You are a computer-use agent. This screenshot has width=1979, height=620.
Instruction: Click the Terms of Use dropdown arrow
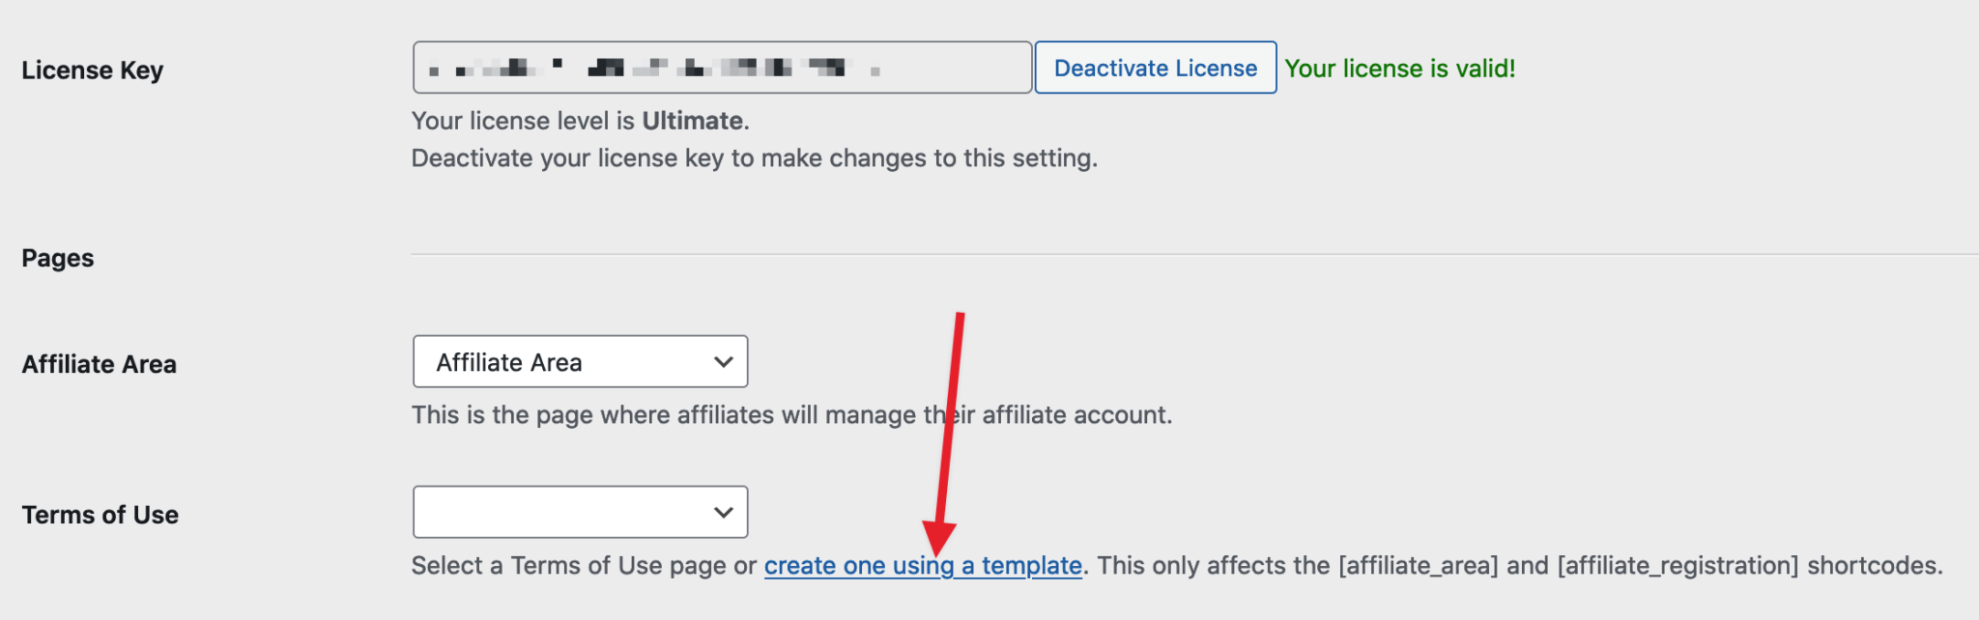pos(723,512)
